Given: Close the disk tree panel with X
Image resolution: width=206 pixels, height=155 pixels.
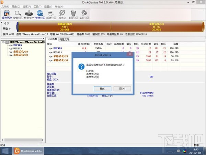Looking at the screenshot, I should [44, 39].
